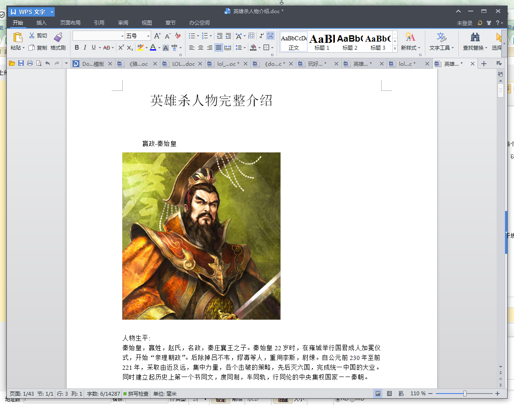514x405 pixels.
Task: Open line spacing dropdown
Action: point(241,48)
